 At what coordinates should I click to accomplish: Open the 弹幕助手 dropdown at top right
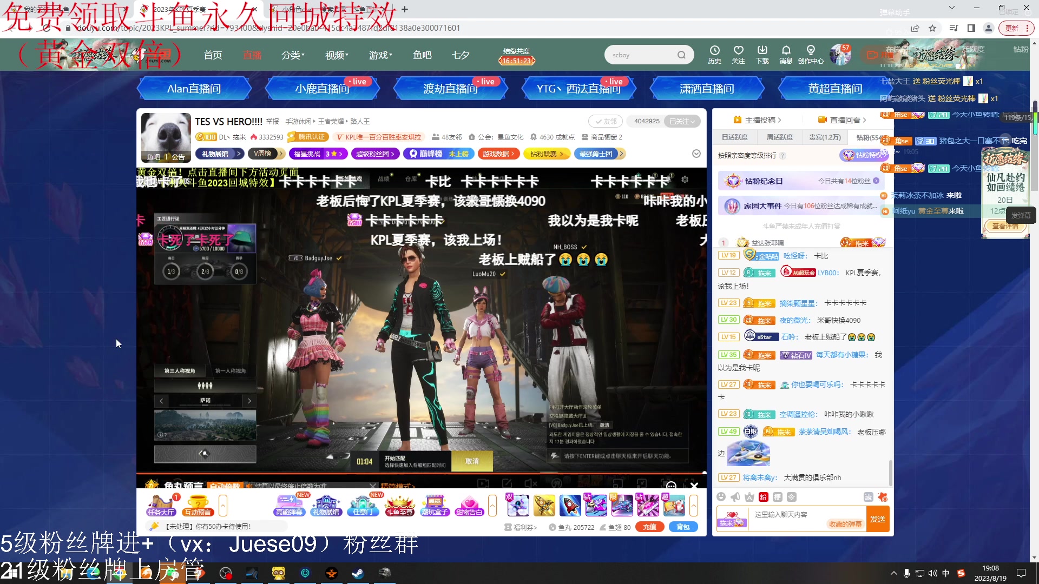coord(951,9)
